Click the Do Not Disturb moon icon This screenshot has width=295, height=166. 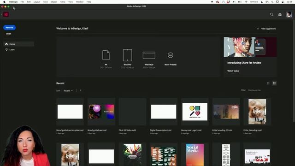coord(262,2)
